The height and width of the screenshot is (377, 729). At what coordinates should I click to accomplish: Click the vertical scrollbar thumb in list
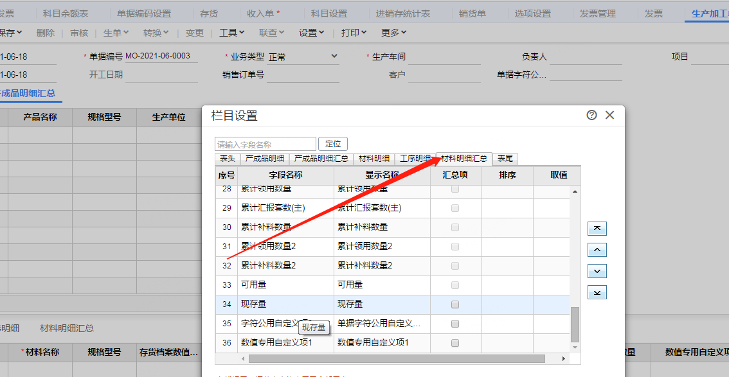pyautogui.click(x=575, y=324)
